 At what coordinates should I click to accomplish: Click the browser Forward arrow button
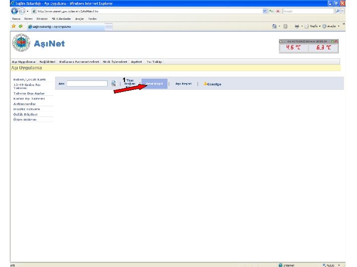pyautogui.click(x=22, y=11)
